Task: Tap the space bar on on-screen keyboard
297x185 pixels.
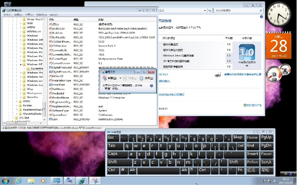Action: (159, 171)
